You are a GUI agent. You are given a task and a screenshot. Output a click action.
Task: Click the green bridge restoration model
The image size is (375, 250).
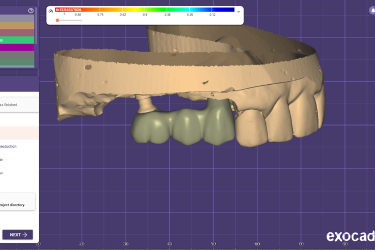[x=183, y=127]
